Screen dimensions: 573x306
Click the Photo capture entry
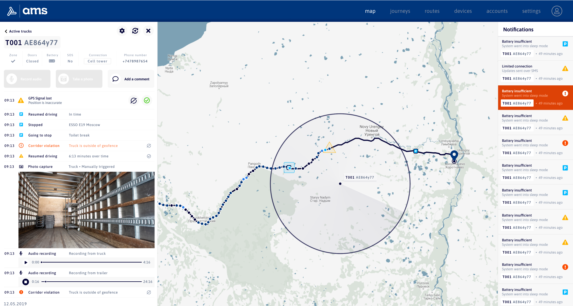(x=79, y=167)
